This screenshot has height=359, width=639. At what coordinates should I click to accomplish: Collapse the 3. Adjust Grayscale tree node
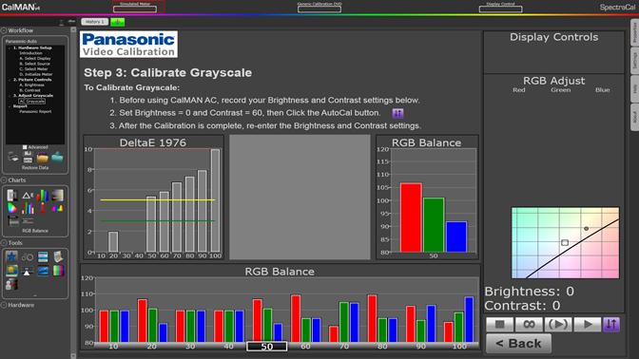click(10, 96)
